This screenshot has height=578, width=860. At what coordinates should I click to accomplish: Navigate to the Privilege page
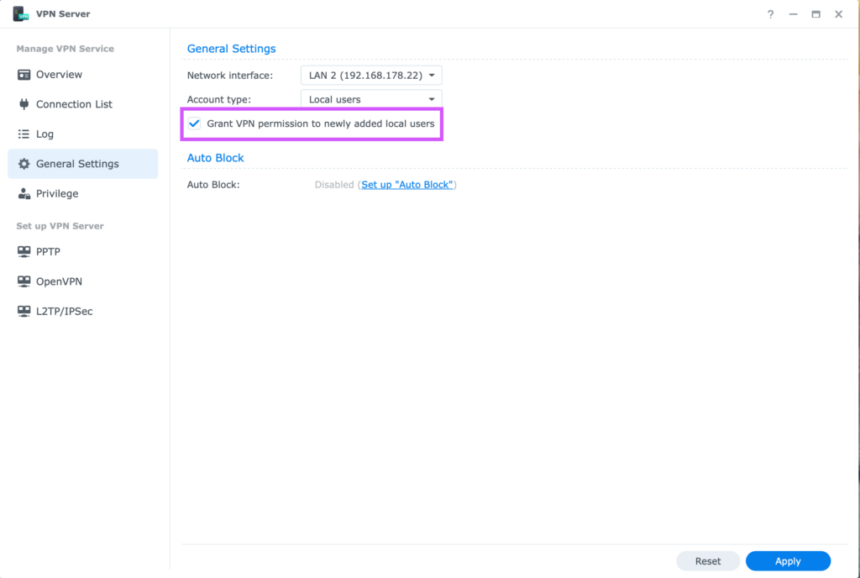pyautogui.click(x=58, y=193)
